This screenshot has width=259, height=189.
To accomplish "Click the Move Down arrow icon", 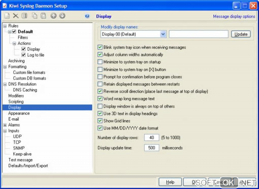I will click(x=62, y=16).
